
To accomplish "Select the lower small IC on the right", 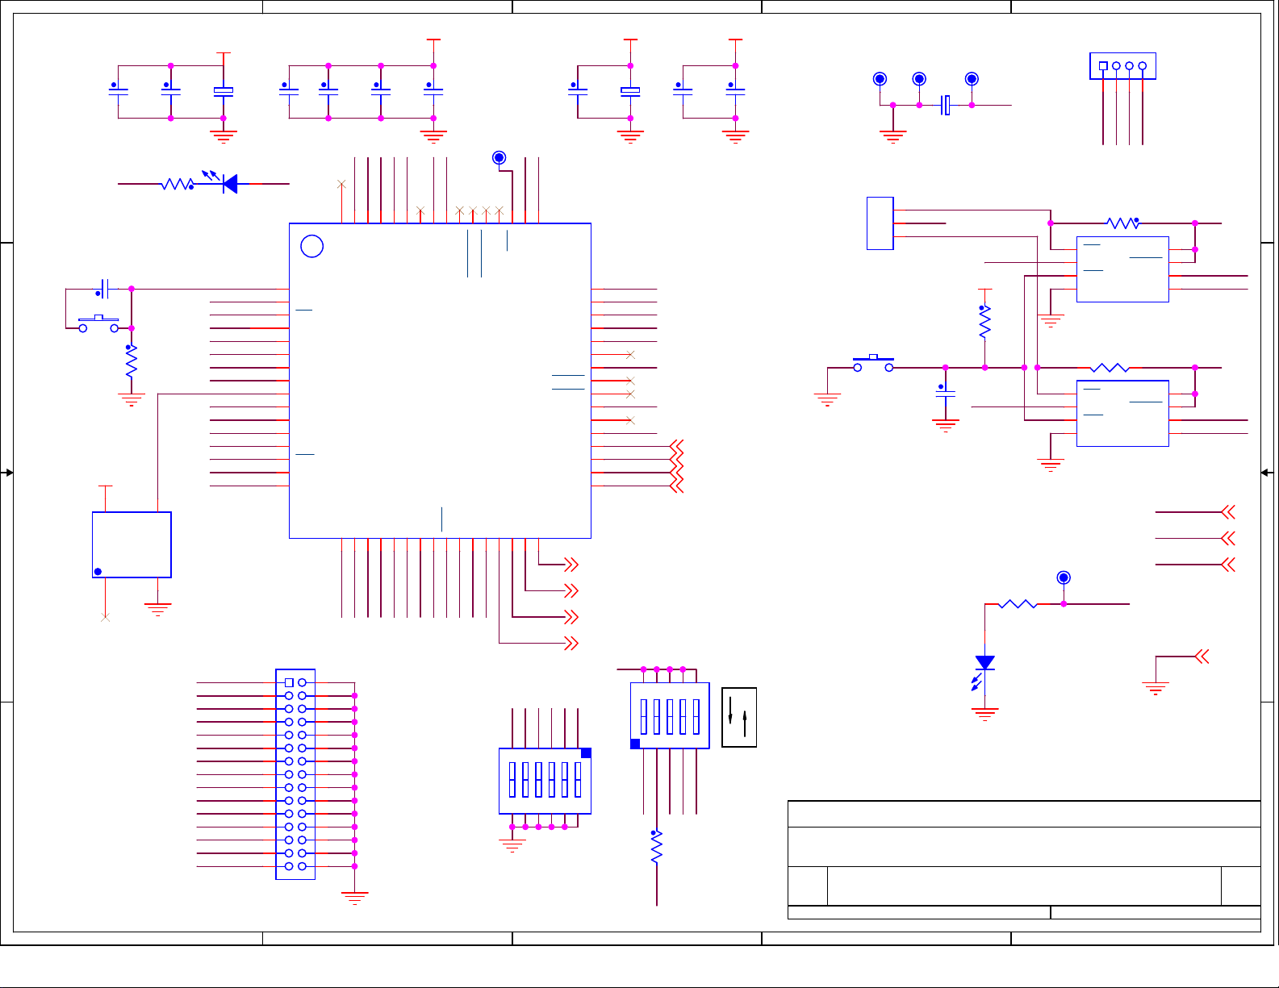I will point(1122,413).
